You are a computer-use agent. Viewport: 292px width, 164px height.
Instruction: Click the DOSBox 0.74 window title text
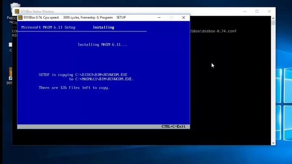tap(74, 17)
